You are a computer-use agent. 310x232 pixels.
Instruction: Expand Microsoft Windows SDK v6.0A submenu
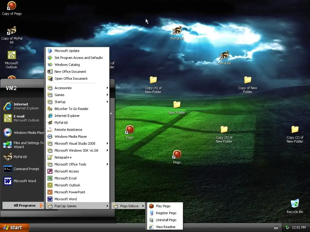click(x=77, y=150)
